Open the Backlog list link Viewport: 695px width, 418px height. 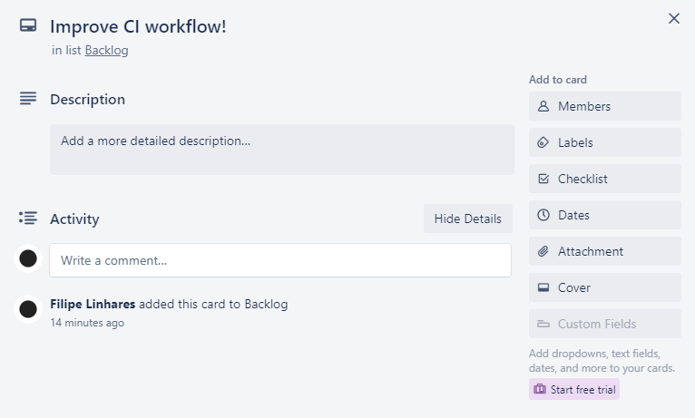tap(106, 51)
